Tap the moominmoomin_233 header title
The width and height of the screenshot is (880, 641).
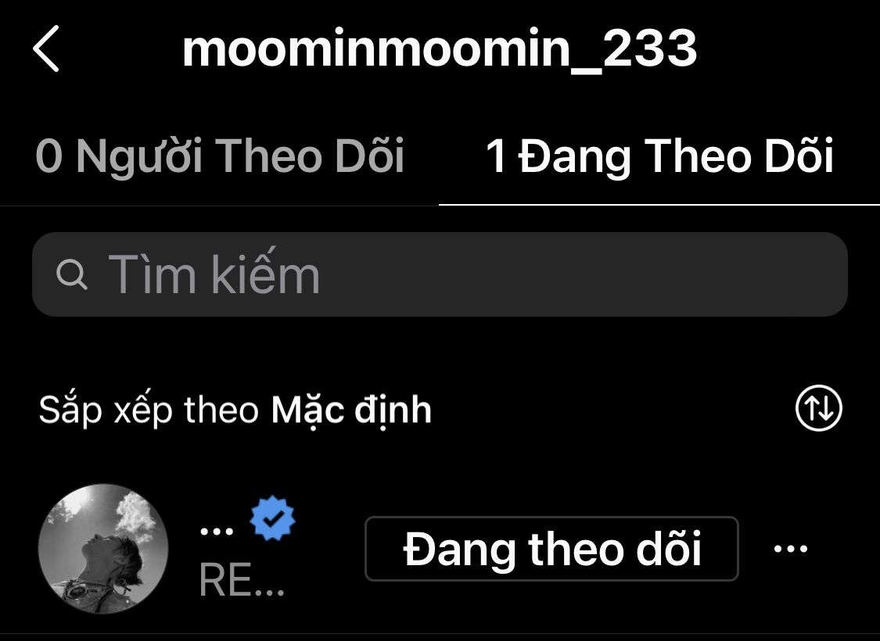point(440,49)
